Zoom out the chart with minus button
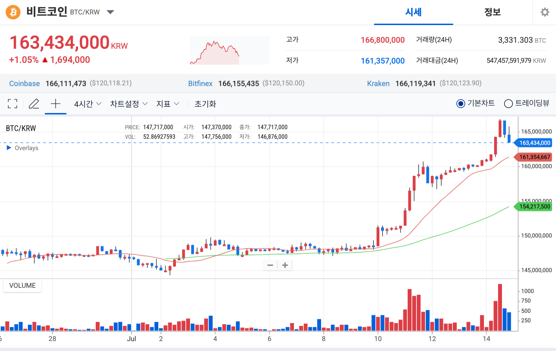The width and height of the screenshot is (556, 351). click(x=270, y=265)
